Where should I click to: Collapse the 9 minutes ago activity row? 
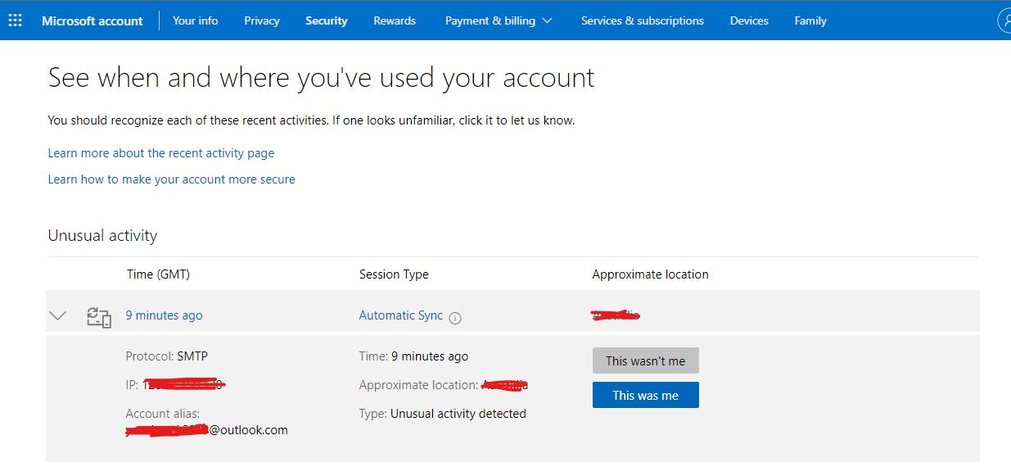tap(57, 315)
